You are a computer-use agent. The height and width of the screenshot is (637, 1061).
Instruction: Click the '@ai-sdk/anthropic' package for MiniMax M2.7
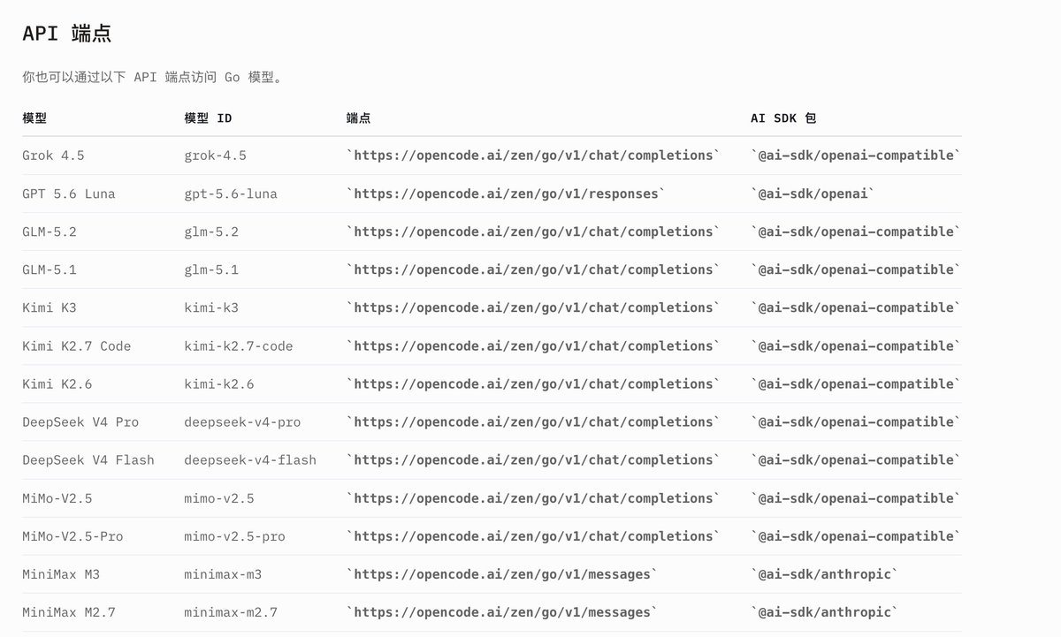(824, 612)
